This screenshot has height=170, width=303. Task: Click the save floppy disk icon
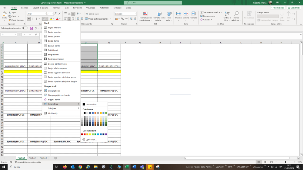point(31,28)
